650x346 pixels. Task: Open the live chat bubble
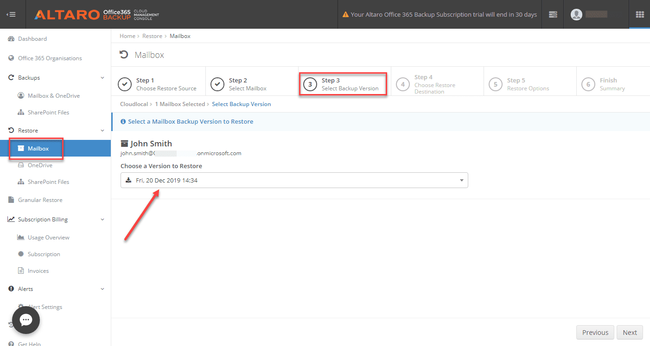tap(26, 320)
